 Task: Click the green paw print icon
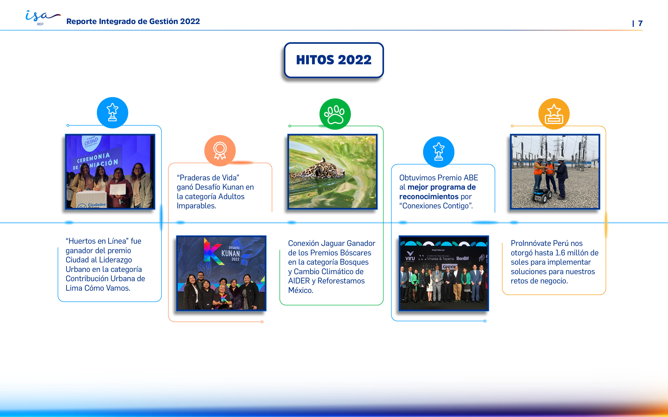335,114
